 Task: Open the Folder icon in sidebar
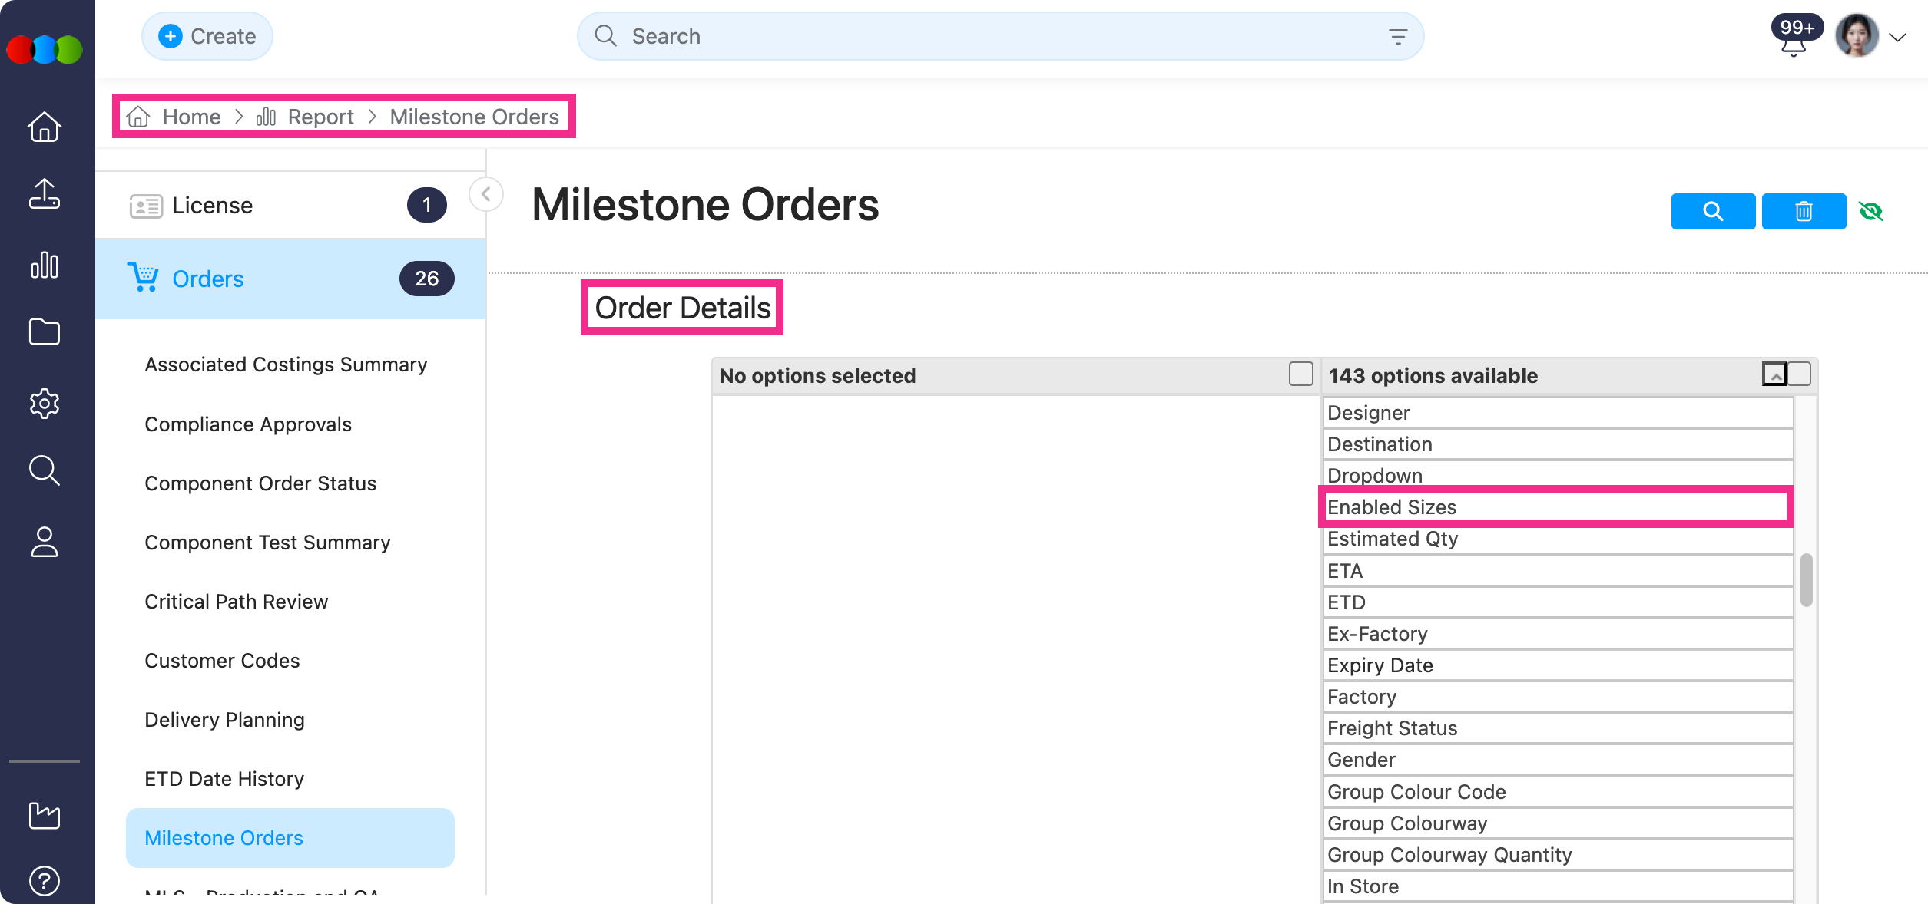pyautogui.click(x=45, y=332)
